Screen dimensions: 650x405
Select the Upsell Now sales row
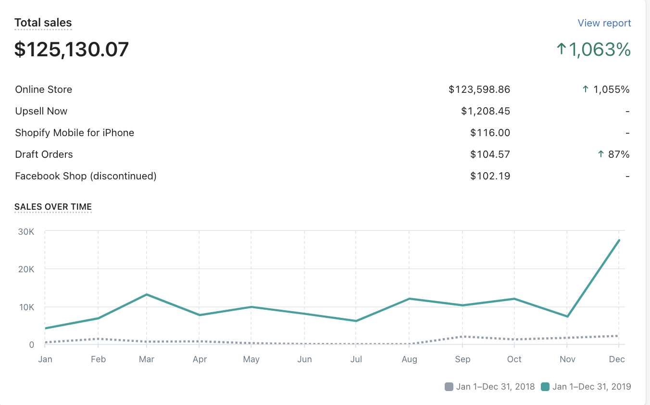point(41,111)
